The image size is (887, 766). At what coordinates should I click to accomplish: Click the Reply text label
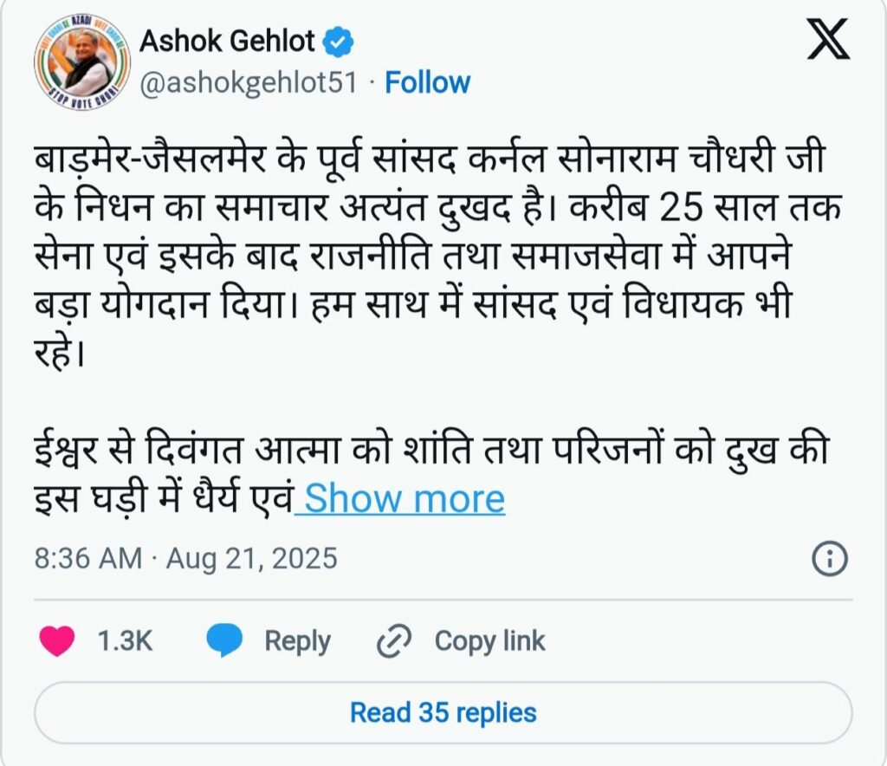point(297,641)
